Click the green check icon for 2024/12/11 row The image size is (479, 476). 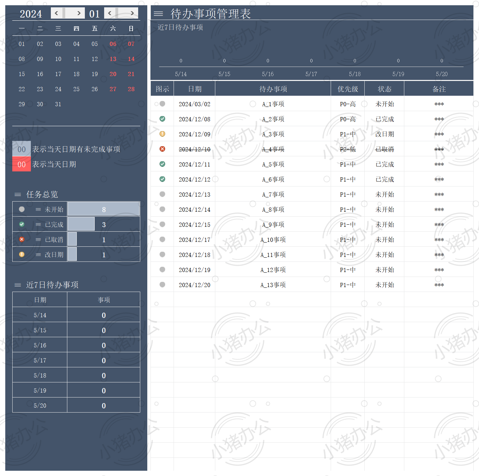[x=162, y=164]
